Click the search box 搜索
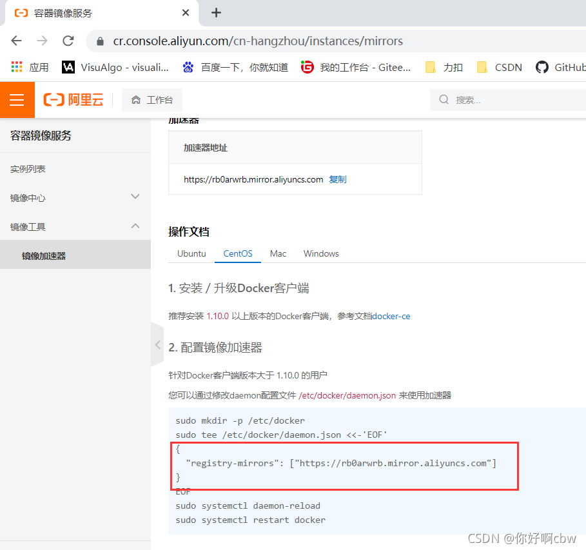586x550 pixels. point(508,100)
